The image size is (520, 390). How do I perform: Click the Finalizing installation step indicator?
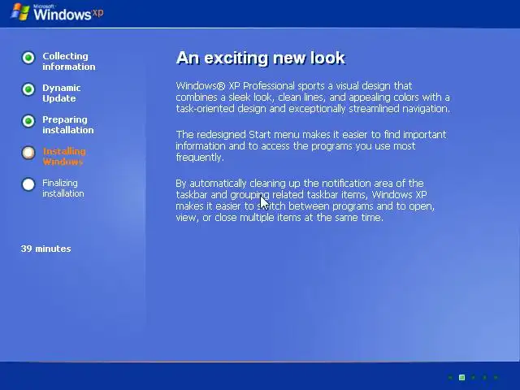[28, 184]
